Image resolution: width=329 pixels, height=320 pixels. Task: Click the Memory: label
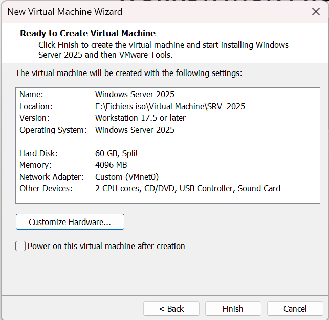[35, 165]
